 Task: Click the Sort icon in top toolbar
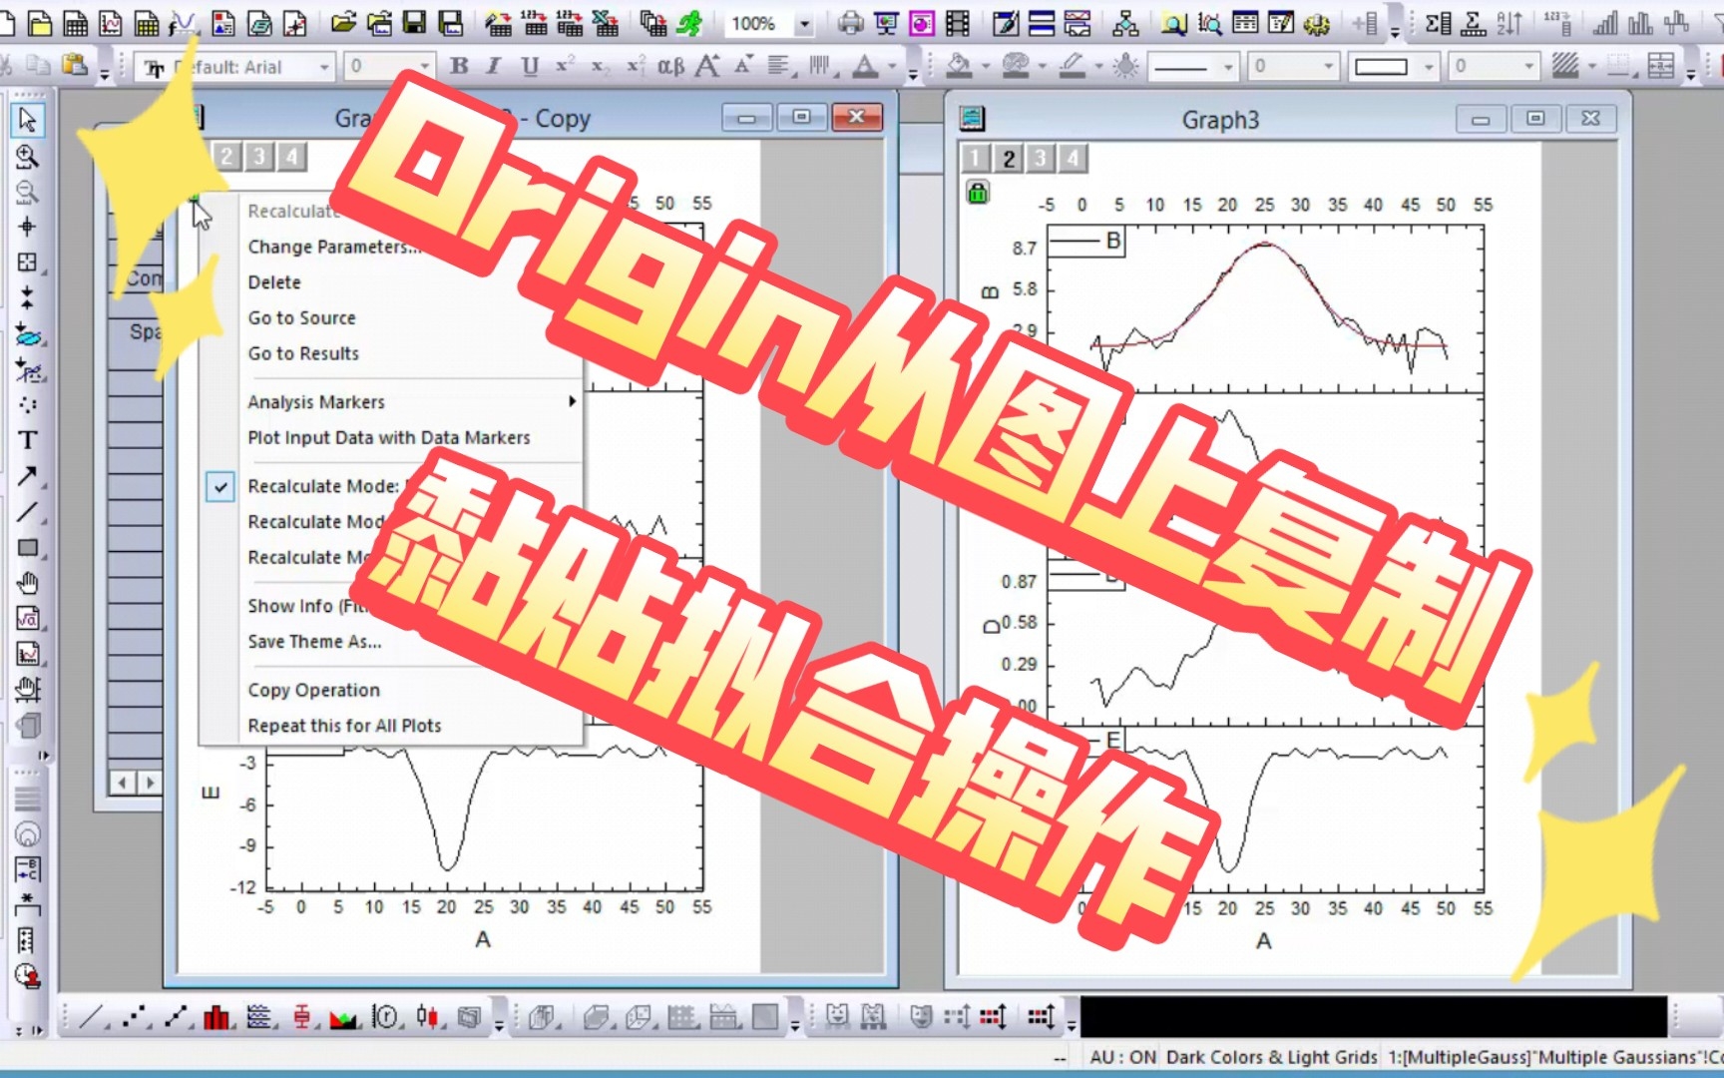1509,22
